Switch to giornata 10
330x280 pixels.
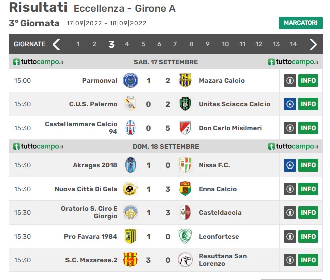point(225,44)
